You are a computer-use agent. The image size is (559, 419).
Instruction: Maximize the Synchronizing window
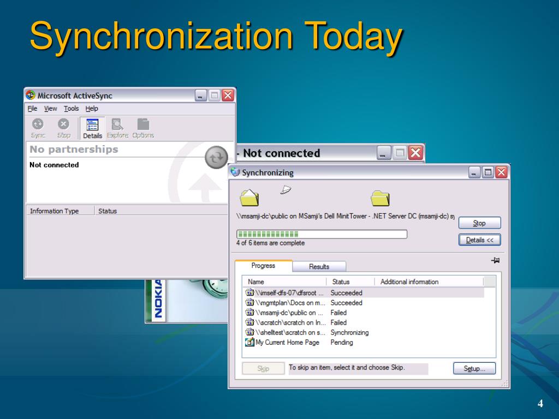click(487, 172)
